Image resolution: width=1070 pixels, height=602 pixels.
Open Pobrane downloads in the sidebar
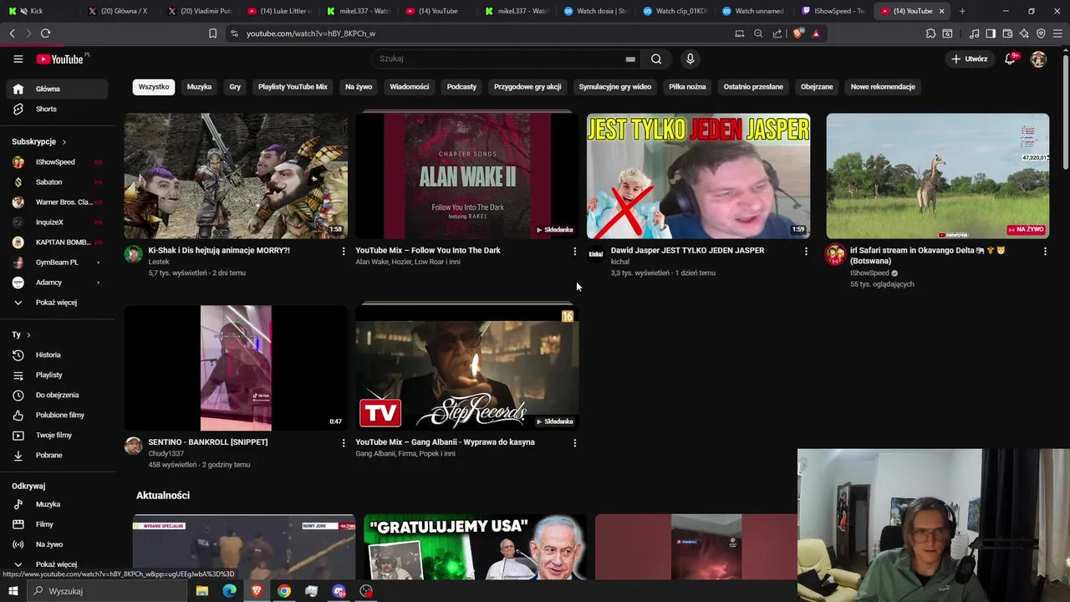point(57,455)
